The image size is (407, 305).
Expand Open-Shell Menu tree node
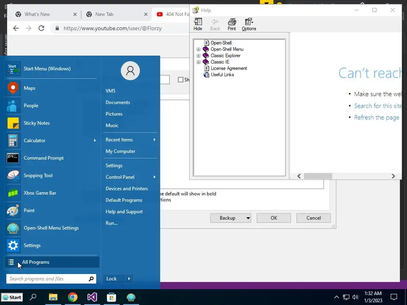coord(199,49)
